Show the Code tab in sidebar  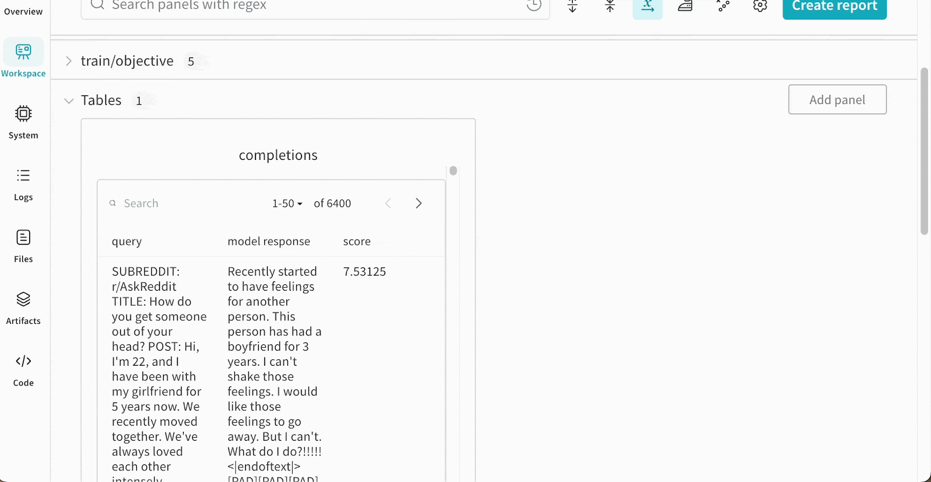coord(23,369)
